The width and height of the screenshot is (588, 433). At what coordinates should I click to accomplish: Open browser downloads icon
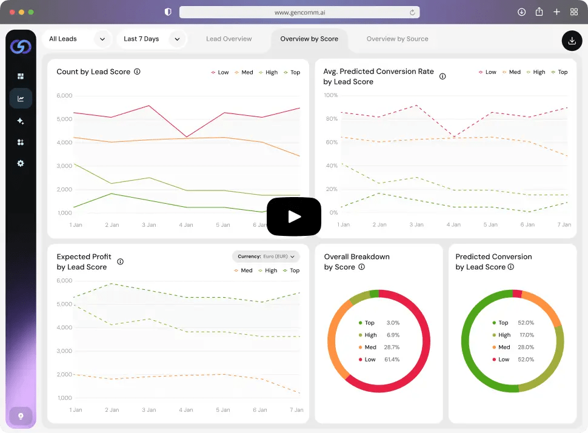tap(522, 12)
